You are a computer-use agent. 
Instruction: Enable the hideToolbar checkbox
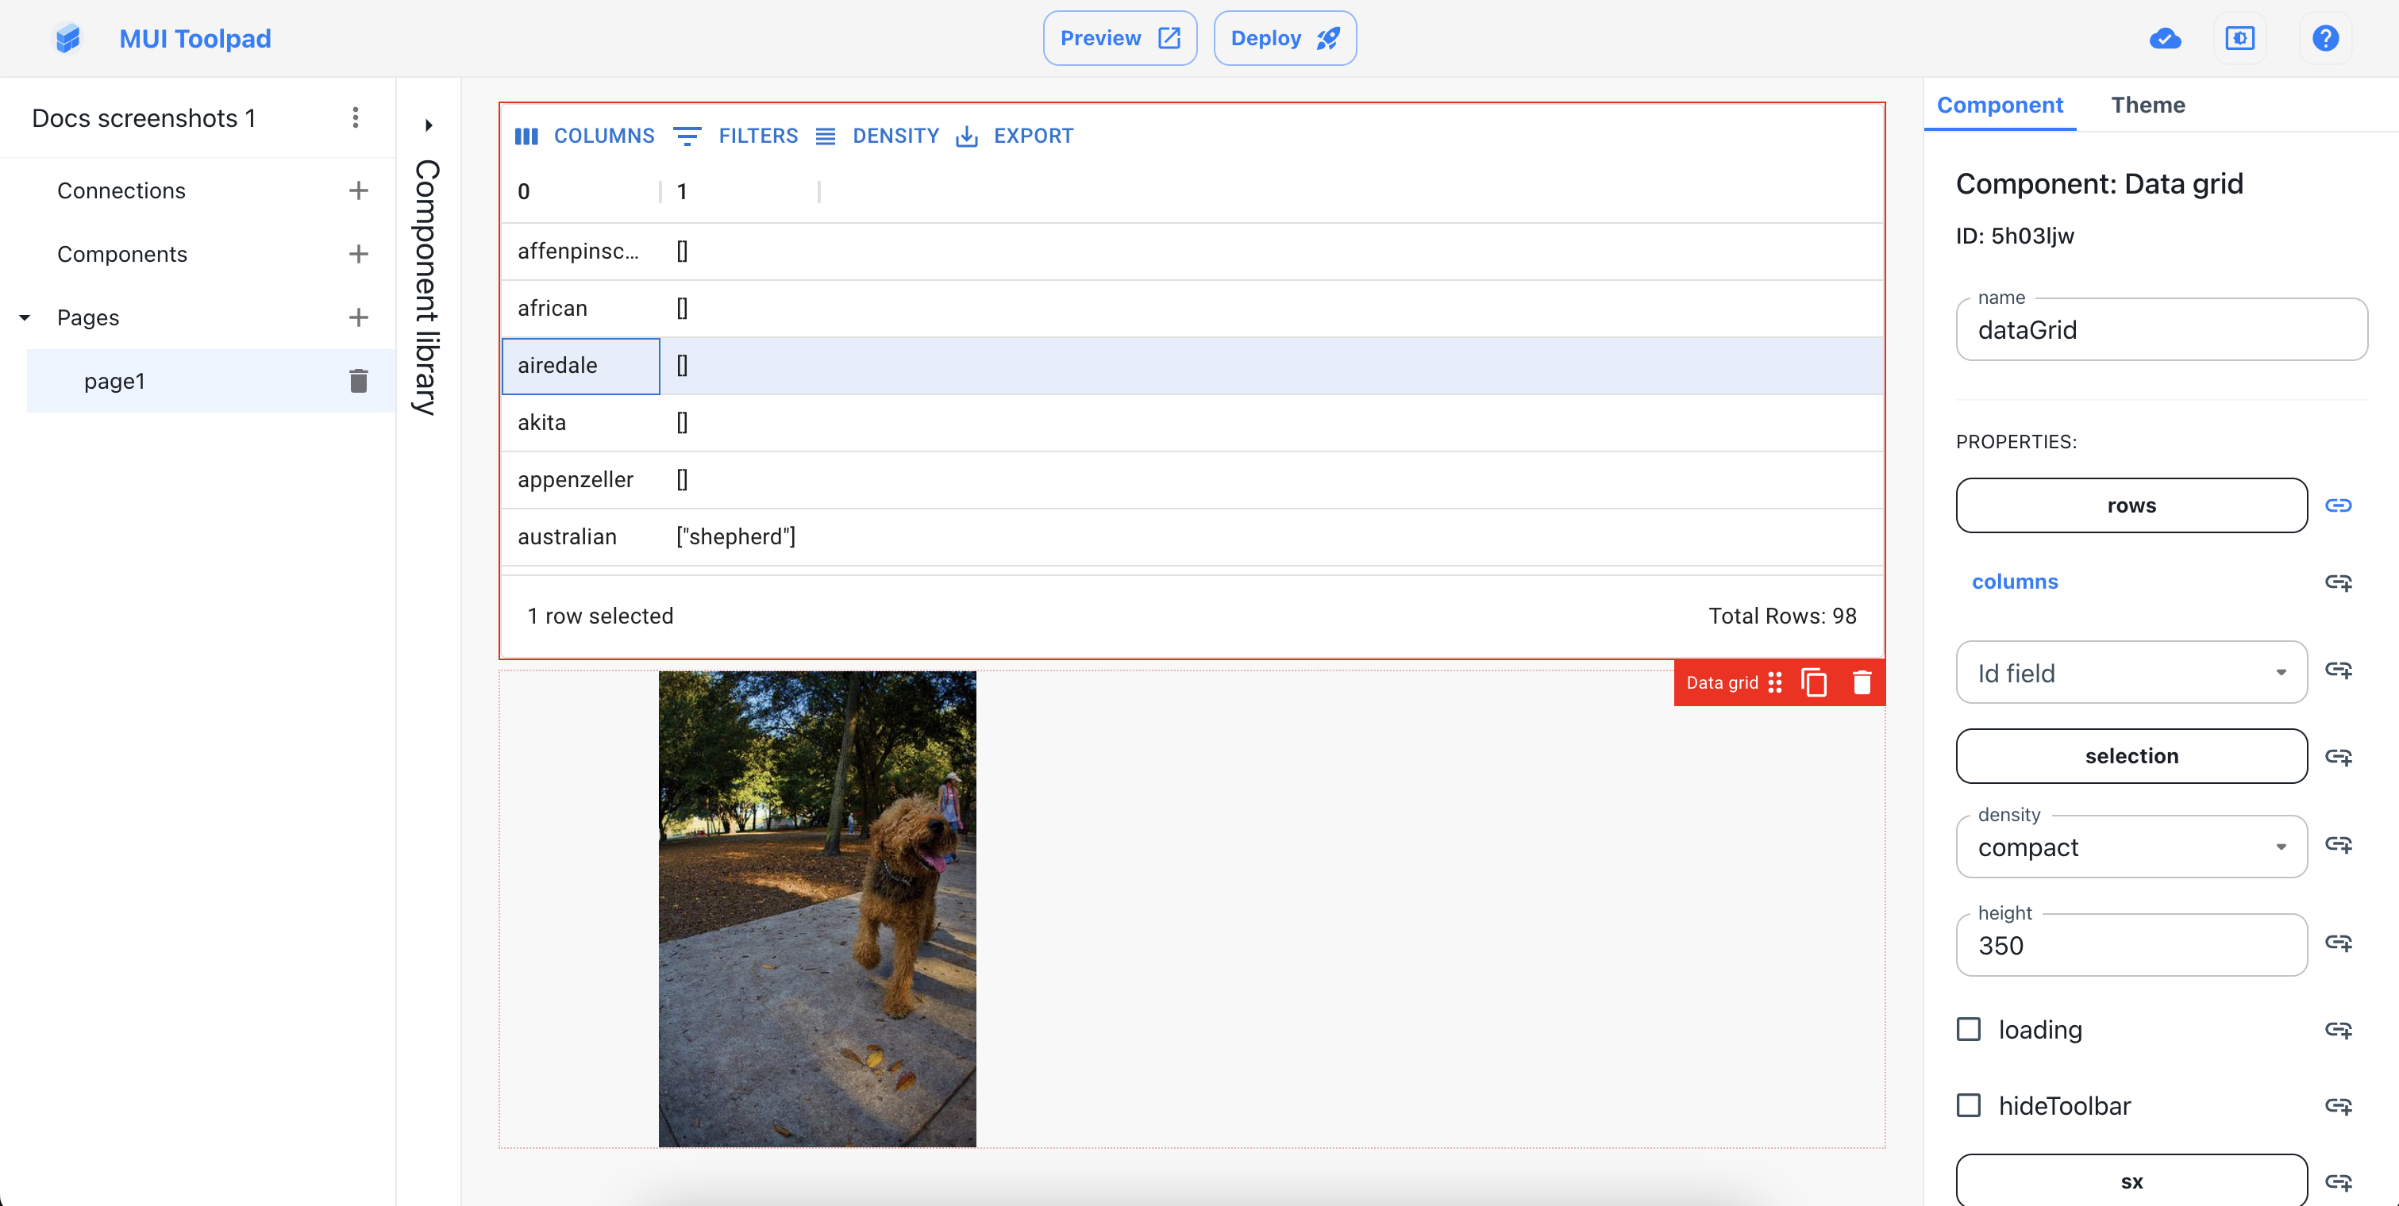[1970, 1104]
